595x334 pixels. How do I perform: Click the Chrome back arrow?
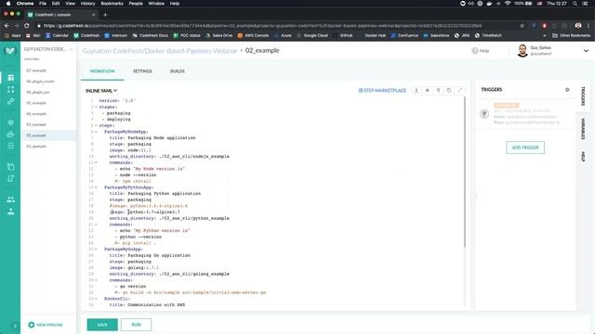7,26
